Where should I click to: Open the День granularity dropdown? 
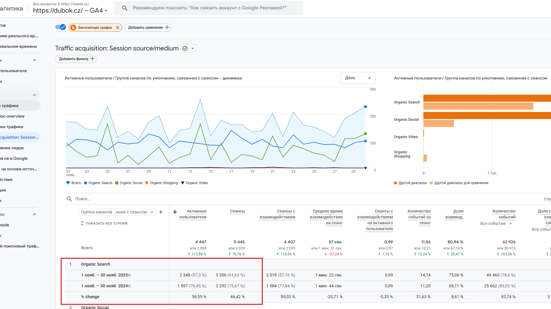point(358,78)
